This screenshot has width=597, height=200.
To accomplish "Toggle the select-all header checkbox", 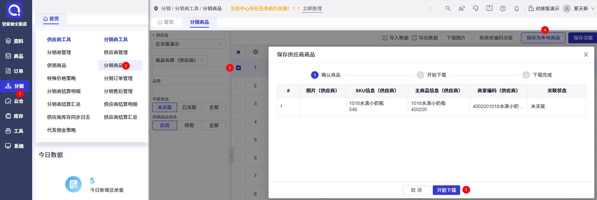I will tap(238, 52).
